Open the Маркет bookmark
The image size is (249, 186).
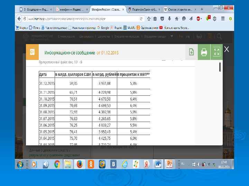coord(22,28)
